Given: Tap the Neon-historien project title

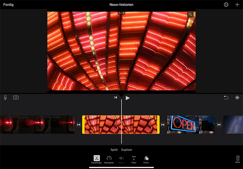Looking at the screenshot, I should tap(121, 5).
